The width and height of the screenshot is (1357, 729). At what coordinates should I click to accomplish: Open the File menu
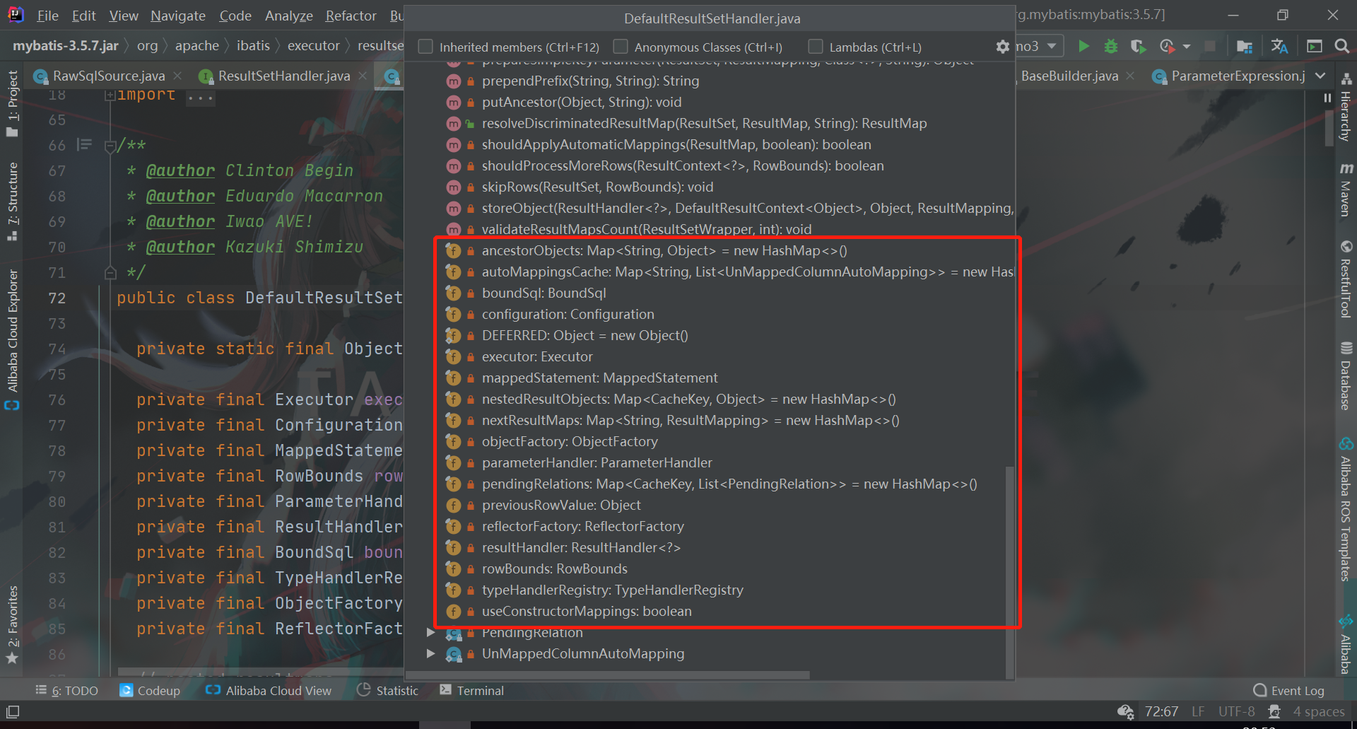pos(47,16)
